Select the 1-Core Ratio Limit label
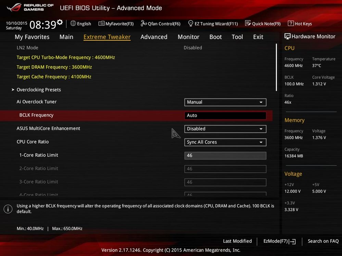The height and width of the screenshot is (256, 342). point(39,155)
